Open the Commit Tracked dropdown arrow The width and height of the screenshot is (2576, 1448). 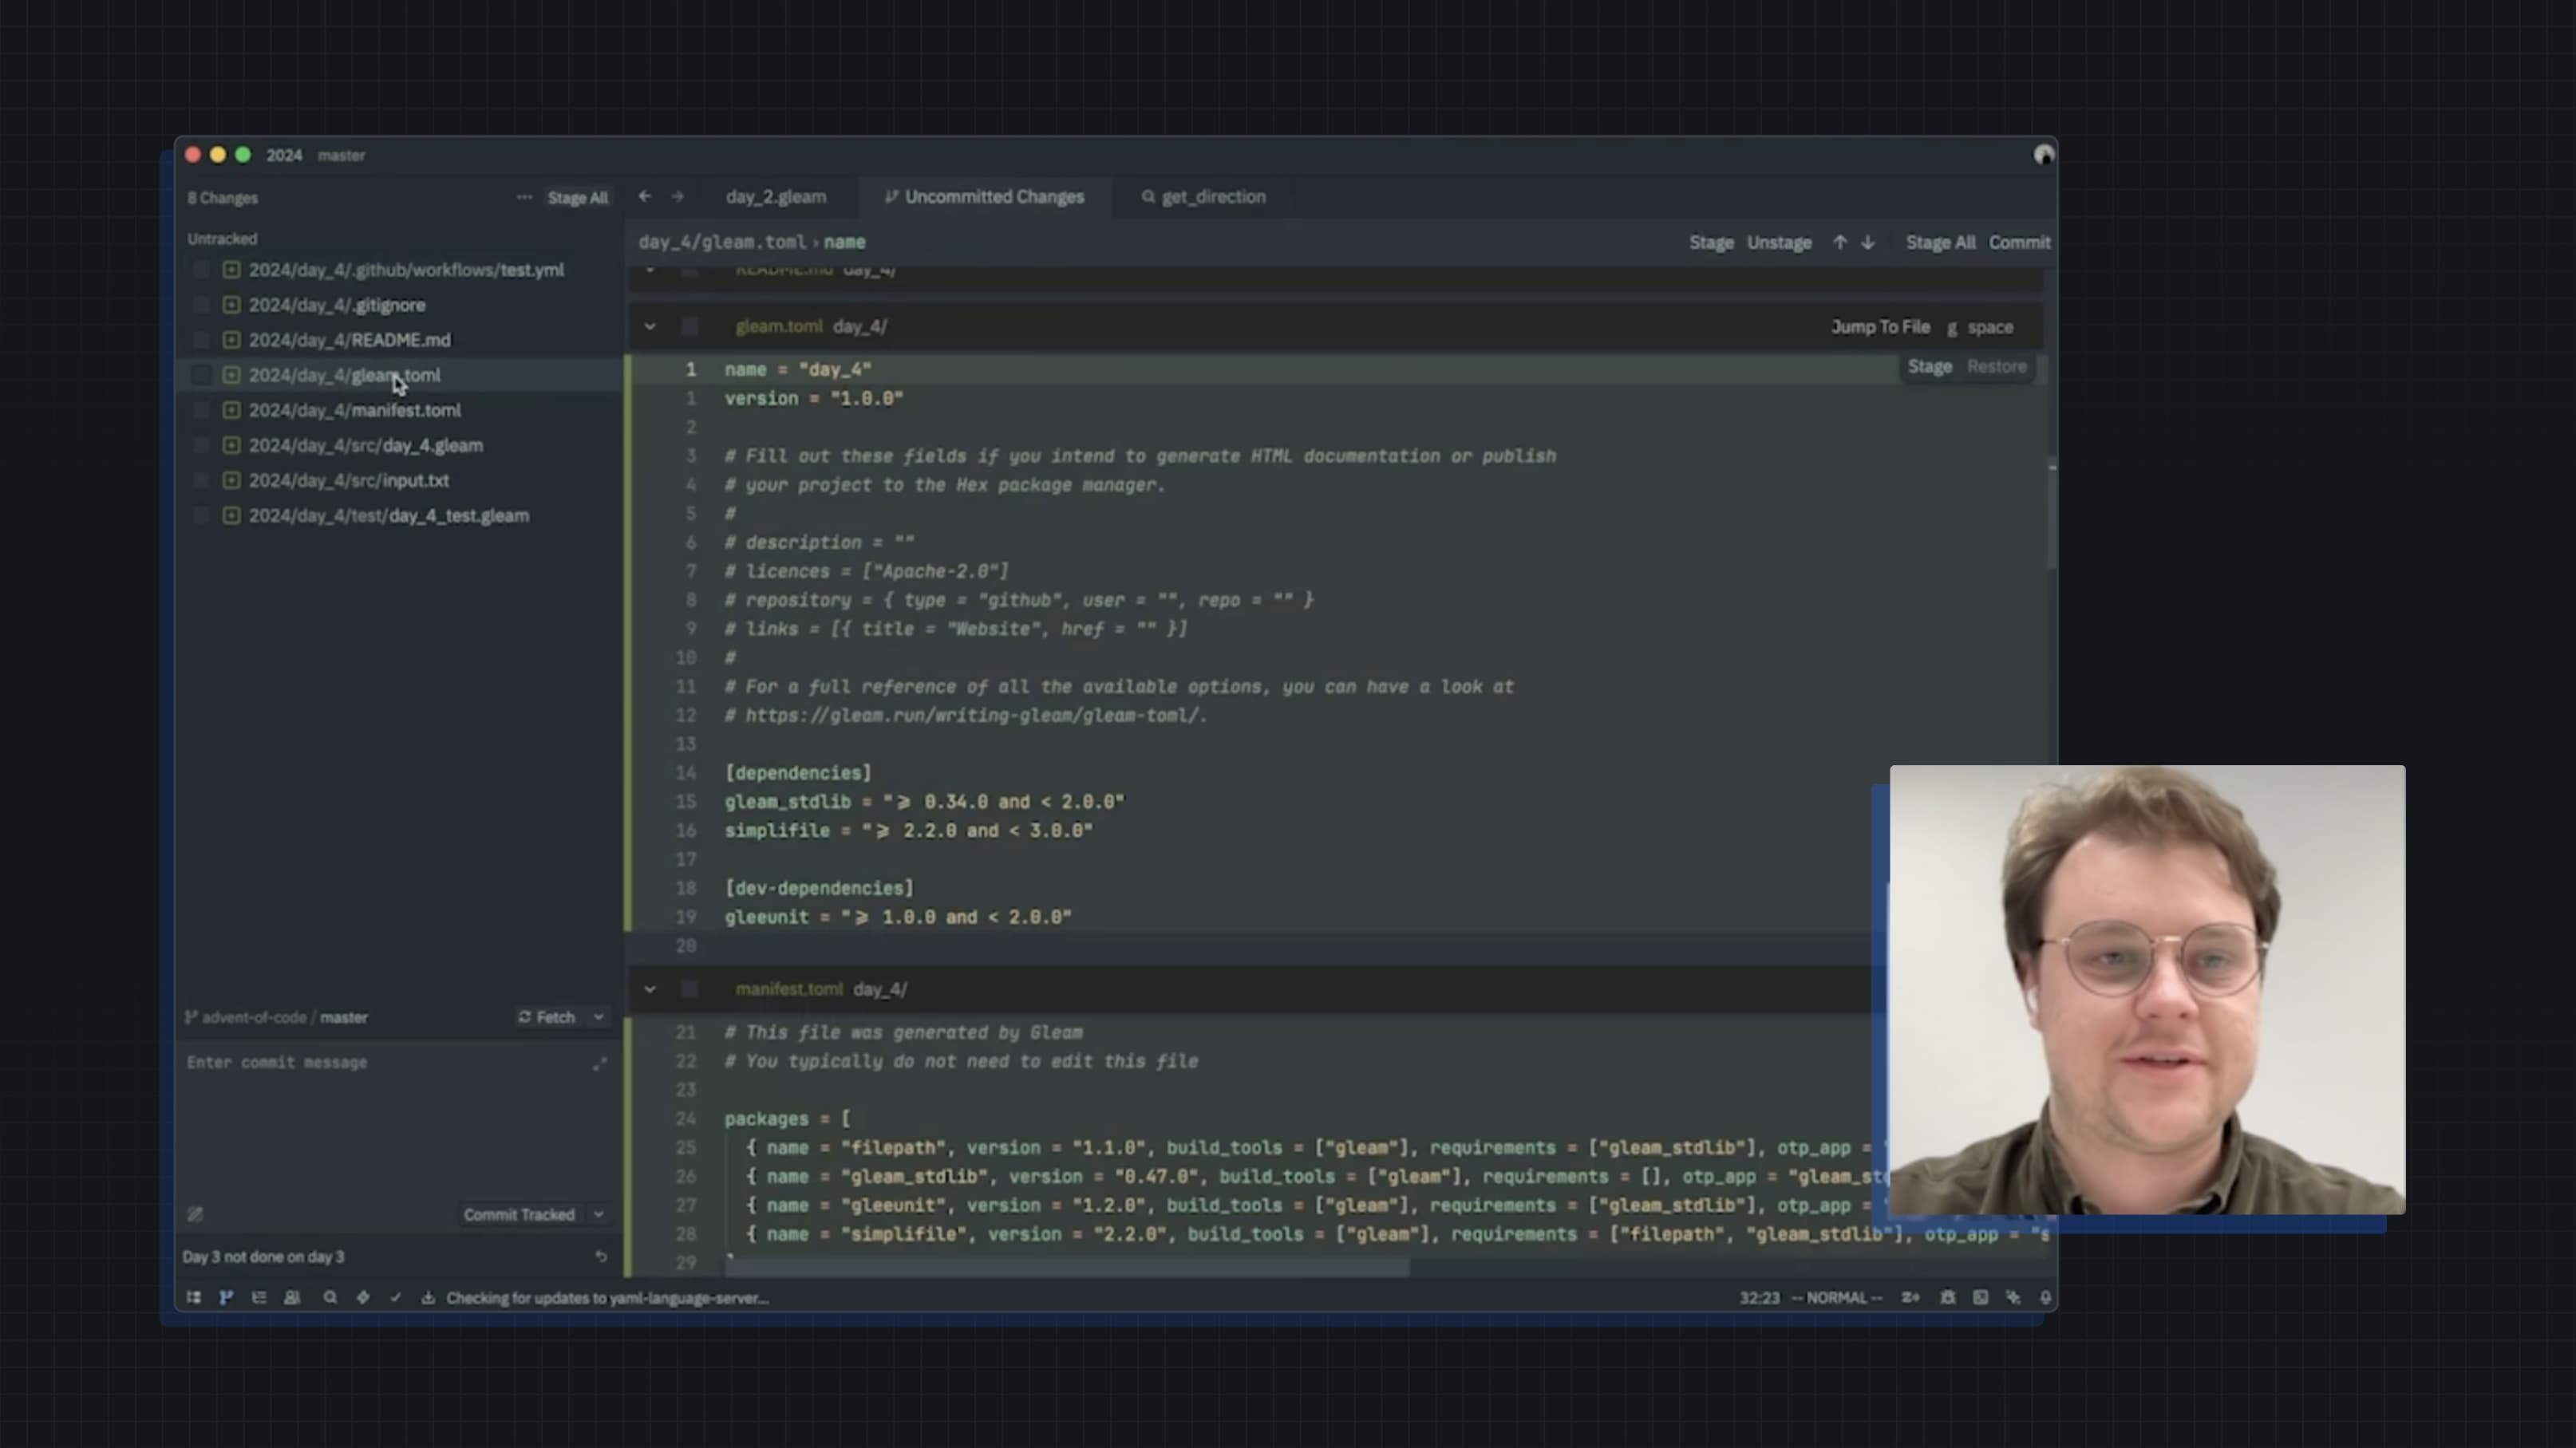click(x=598, y=1214)
